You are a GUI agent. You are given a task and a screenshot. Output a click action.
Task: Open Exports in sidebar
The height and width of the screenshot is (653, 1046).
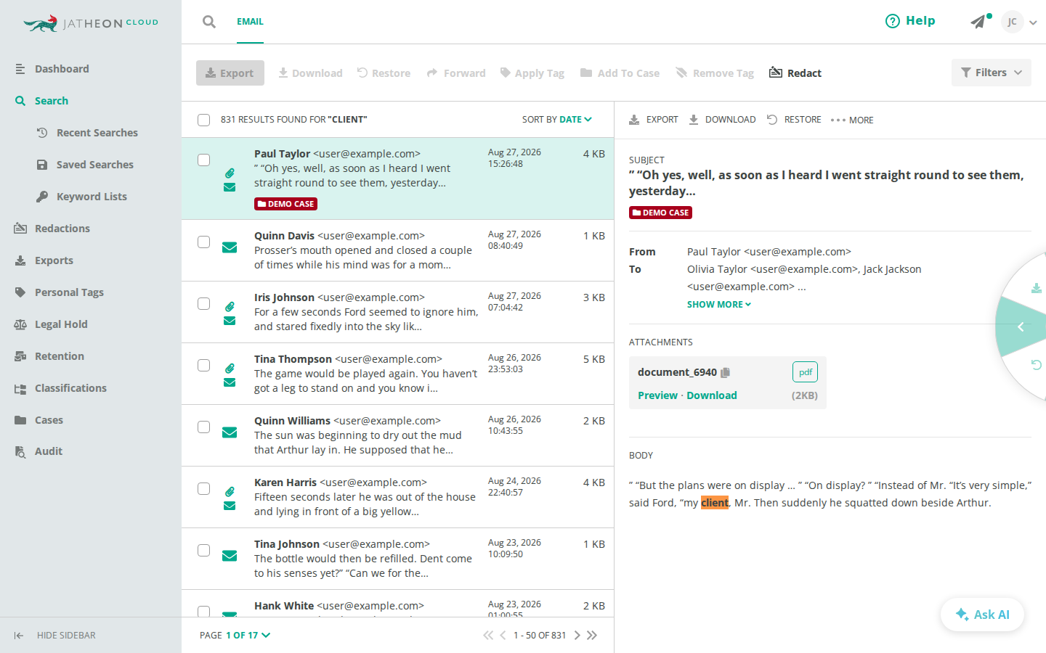point(44,260)
